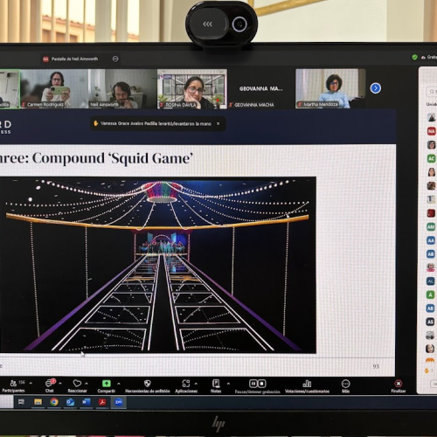This screenshot has height=437, width=437.
Task: Select Martha Mendoza video thumbnail
Action: (x=330, y=88)
